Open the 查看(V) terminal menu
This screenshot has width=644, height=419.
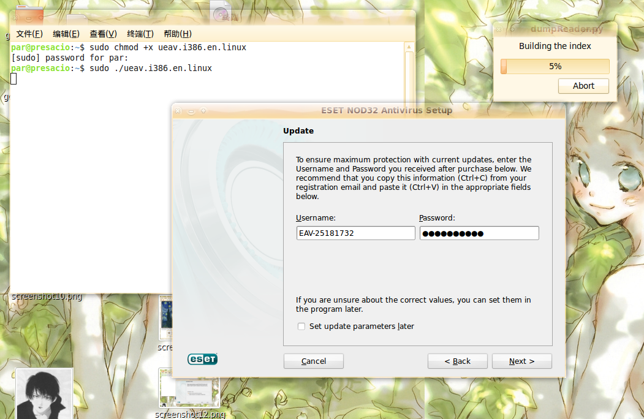pos(103,34)
